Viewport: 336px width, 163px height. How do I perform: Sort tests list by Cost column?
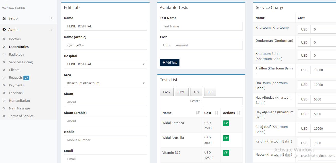216,113
